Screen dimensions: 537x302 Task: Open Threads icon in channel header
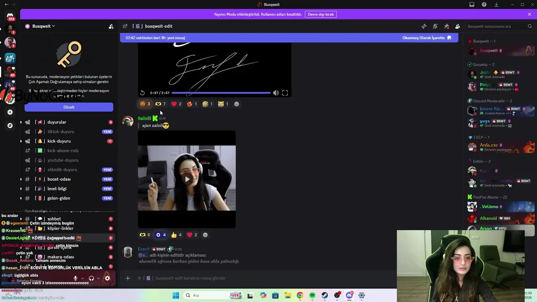424,26
